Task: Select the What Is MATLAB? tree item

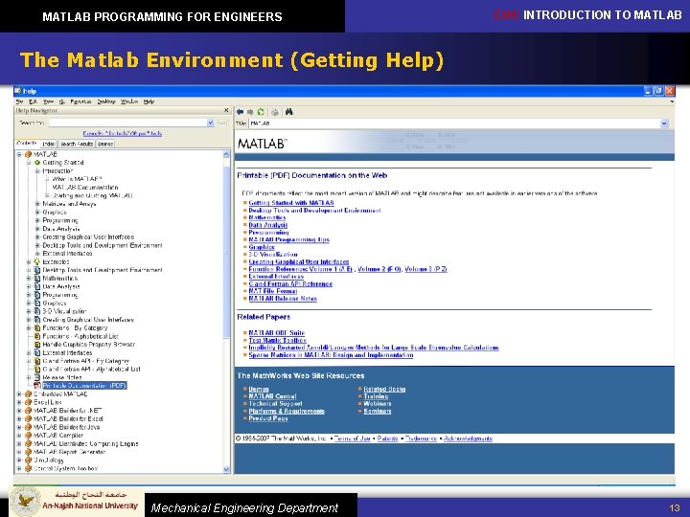Action: 77,179
